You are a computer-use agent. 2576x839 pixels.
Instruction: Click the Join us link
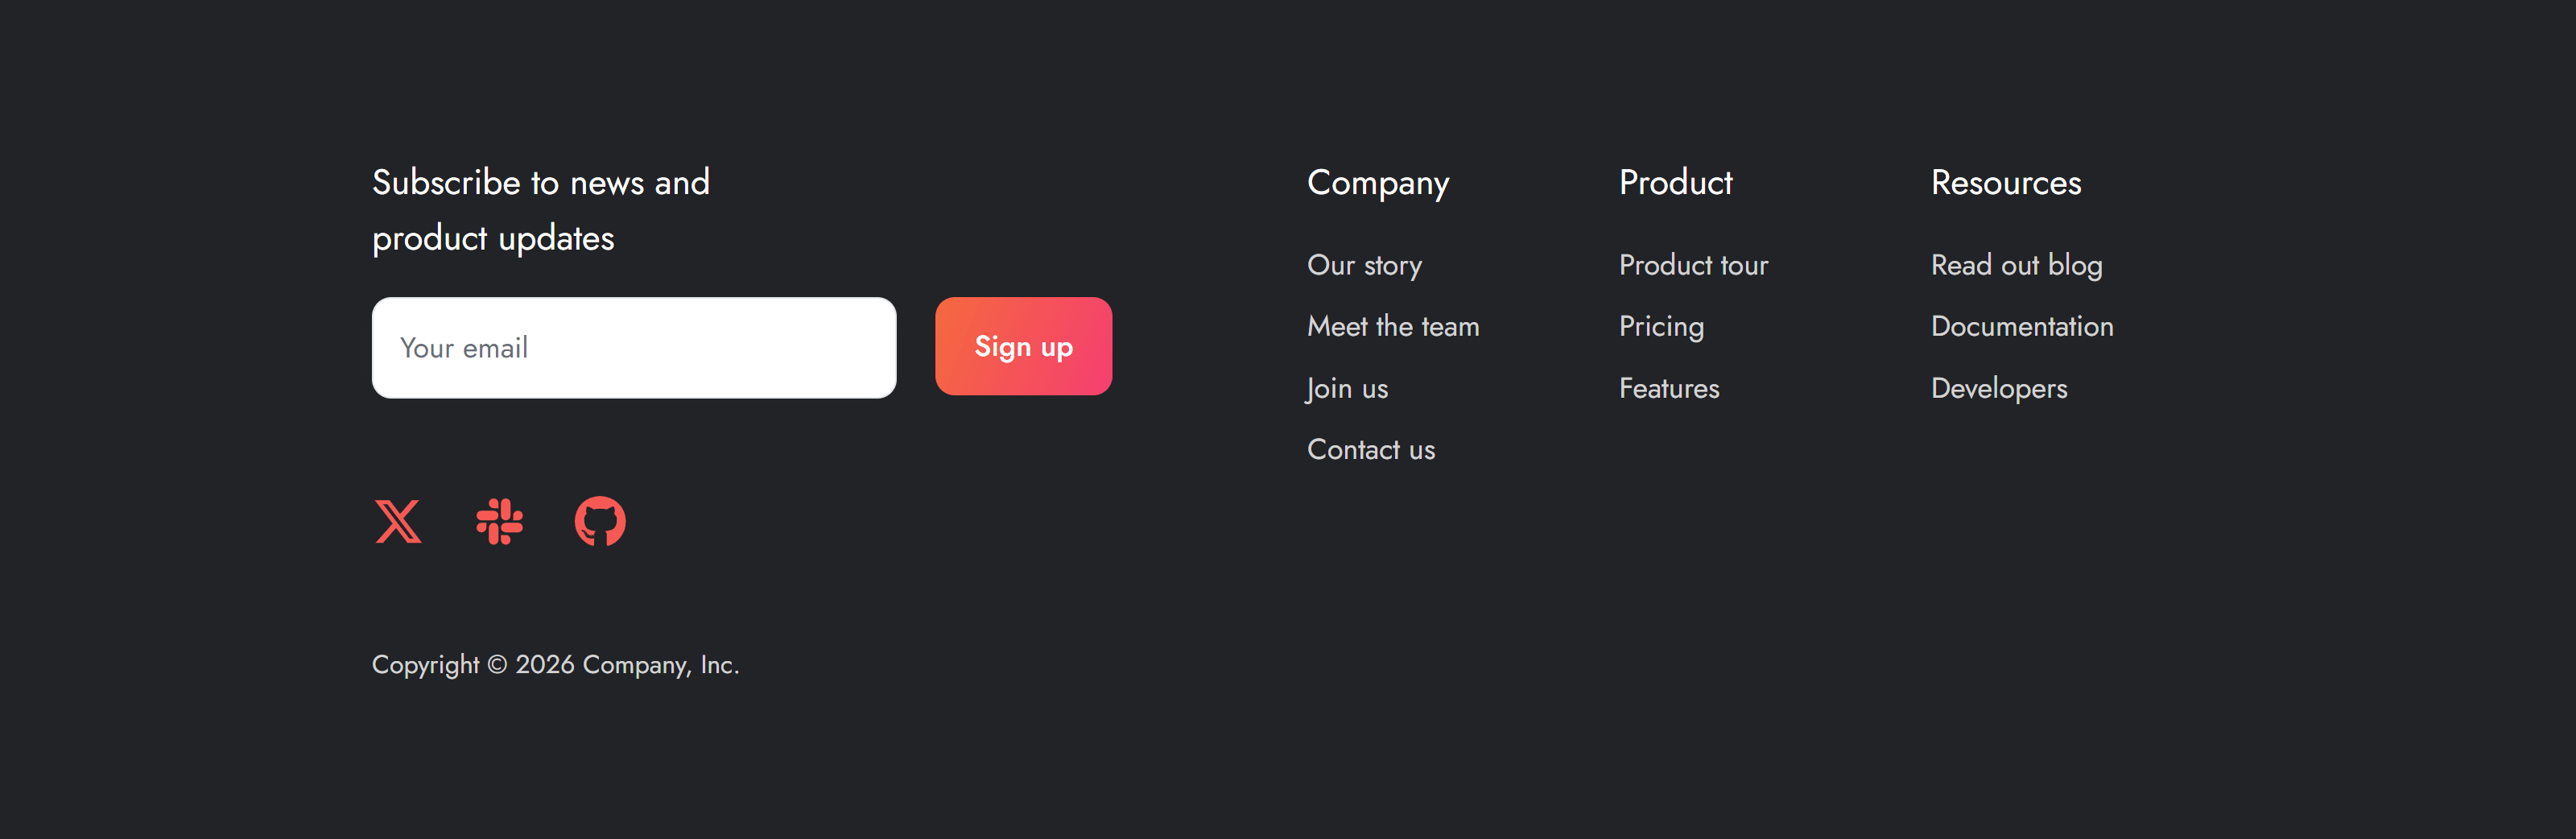[1347, 388]
